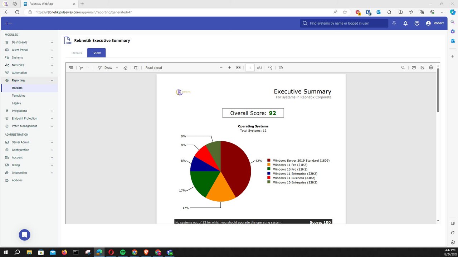Expand the Integrations module

pyautogui.click(x=29, y=111)
